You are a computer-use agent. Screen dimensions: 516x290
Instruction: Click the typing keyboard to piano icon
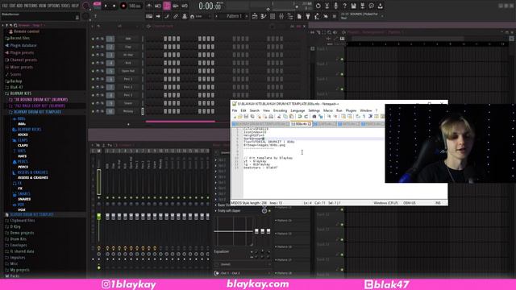149,16
